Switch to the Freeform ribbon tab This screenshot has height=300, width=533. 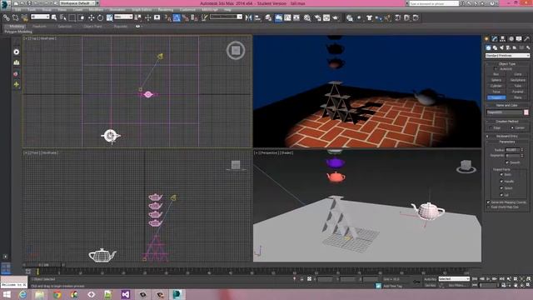39,26
